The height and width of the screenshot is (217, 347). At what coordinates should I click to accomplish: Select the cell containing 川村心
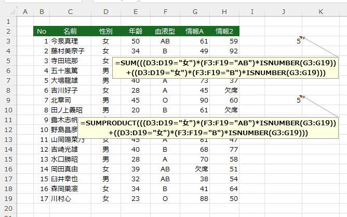coord(71,198)
